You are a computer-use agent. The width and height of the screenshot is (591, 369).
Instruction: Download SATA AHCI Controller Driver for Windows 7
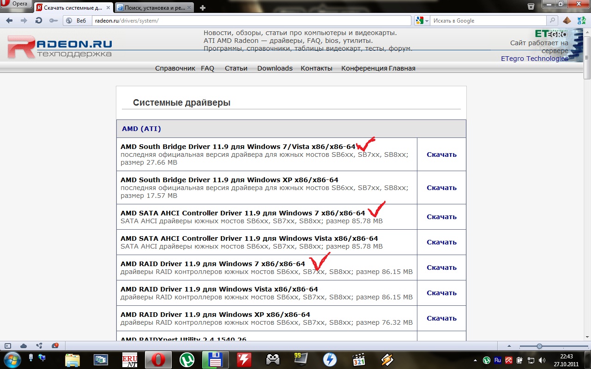441,217
